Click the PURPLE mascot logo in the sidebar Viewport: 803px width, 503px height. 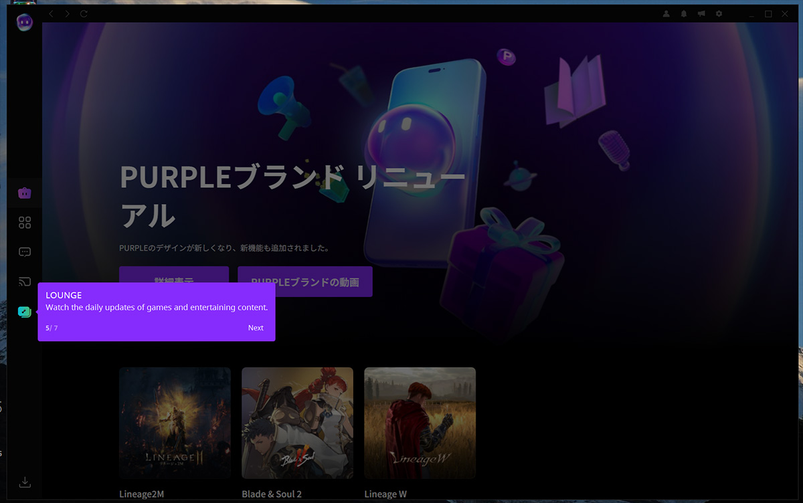coord(25,22)
